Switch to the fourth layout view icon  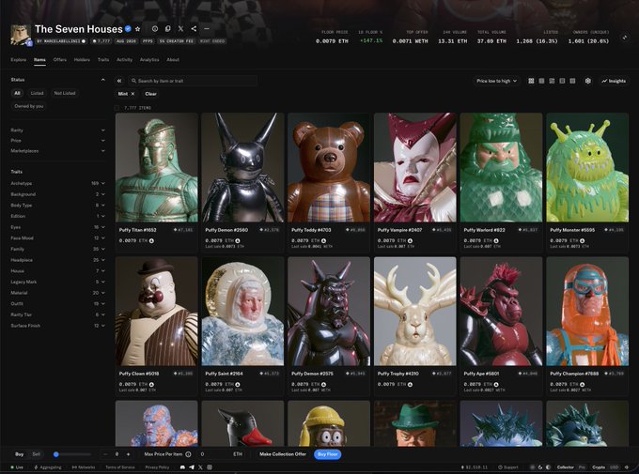point(562,81)
